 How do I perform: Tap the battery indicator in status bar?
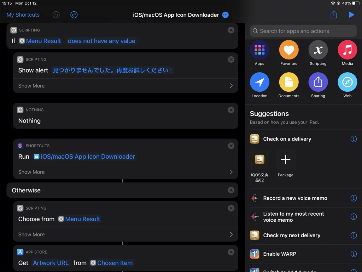356,3
